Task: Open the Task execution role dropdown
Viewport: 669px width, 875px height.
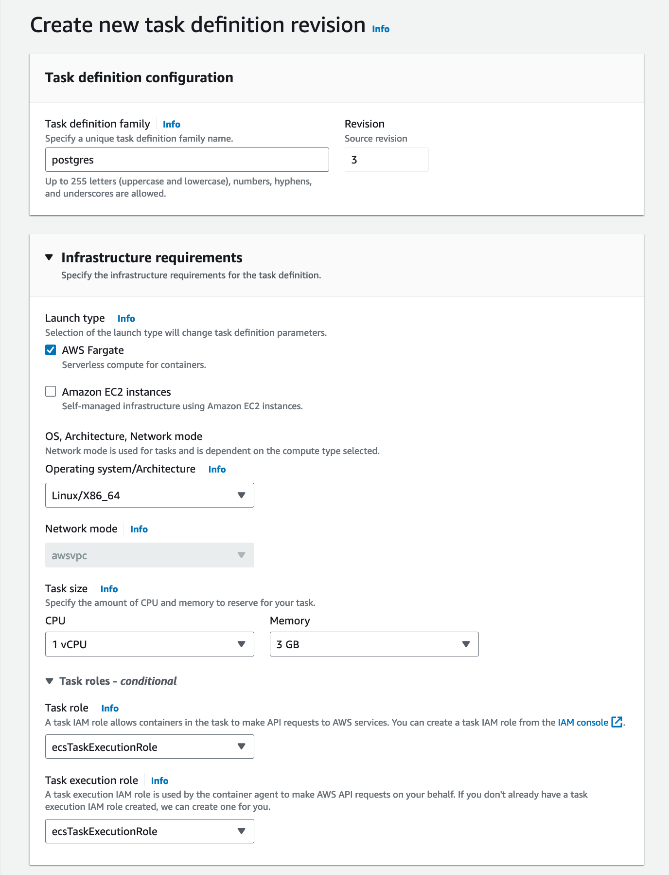Action: pyautogui.click(x=149, y=831)
